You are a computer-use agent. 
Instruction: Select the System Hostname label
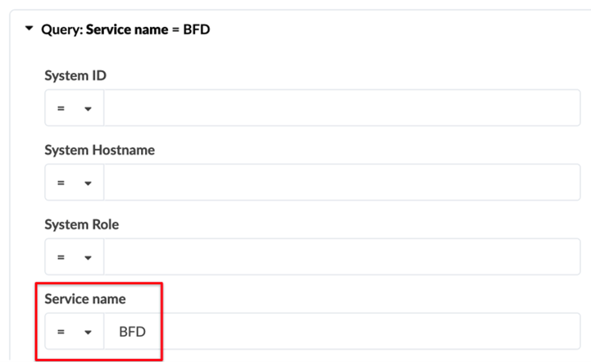(x=99, y=150)
